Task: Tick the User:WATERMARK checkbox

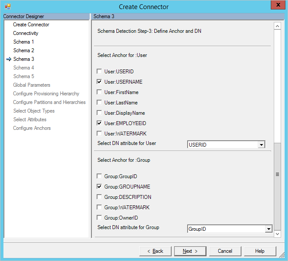Action: pyautogui.click(x=99, y=133)
